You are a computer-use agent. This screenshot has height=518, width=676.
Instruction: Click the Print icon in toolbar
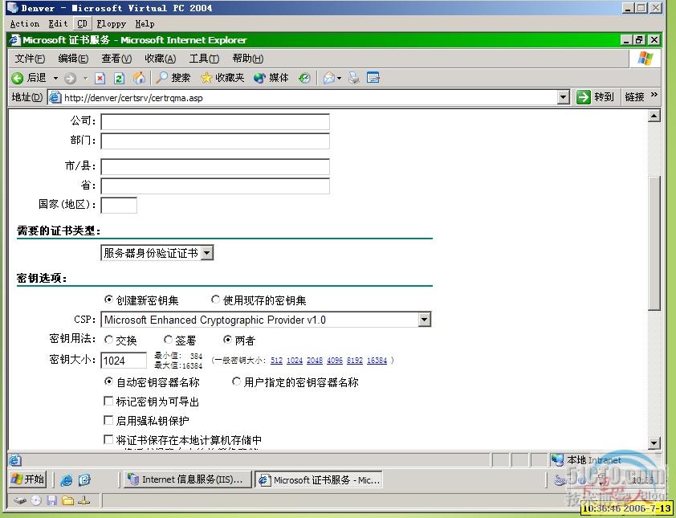354,78
